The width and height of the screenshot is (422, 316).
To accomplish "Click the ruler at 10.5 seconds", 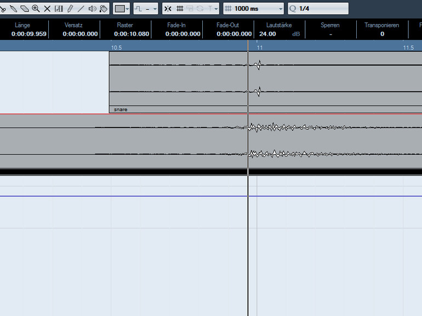I will point(116,48).
